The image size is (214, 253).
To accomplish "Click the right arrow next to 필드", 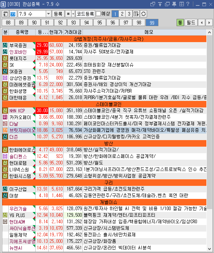I will coord(209,23).
